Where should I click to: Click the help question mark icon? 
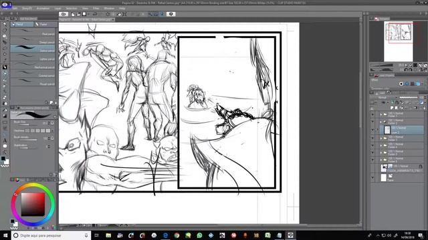point(171,14)
